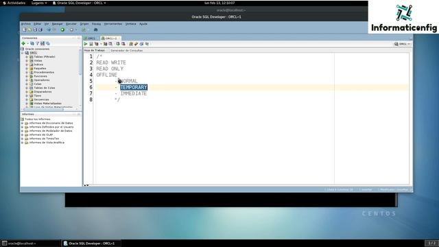Viewport: 439px width, 247px height.
Task: Click the refresh icon in Conexiones toolbar
Action: coord(32,43)
